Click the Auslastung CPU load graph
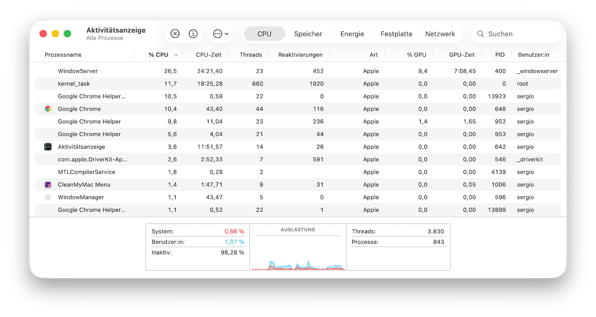The width and height of the screenshot is (596, 317). pyautogui.click(x=298, y=253)
